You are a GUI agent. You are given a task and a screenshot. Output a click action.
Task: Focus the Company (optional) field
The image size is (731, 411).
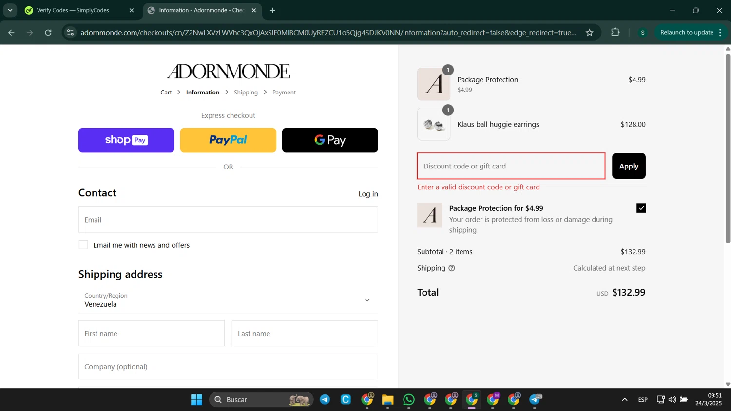(228, 367)
